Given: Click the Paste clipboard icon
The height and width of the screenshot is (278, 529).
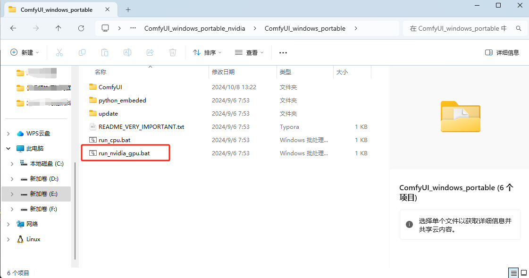Looking at the screenshot, I should point(105,52).
